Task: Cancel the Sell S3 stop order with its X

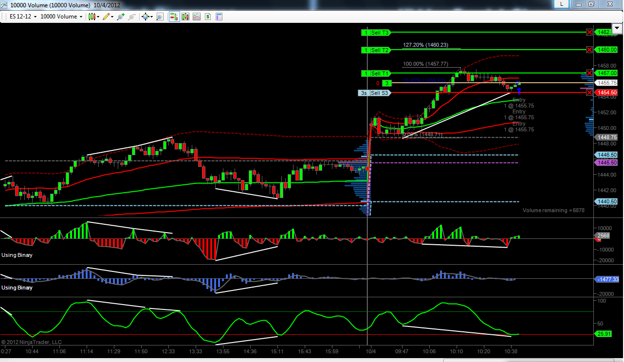Action: [589, 92]
